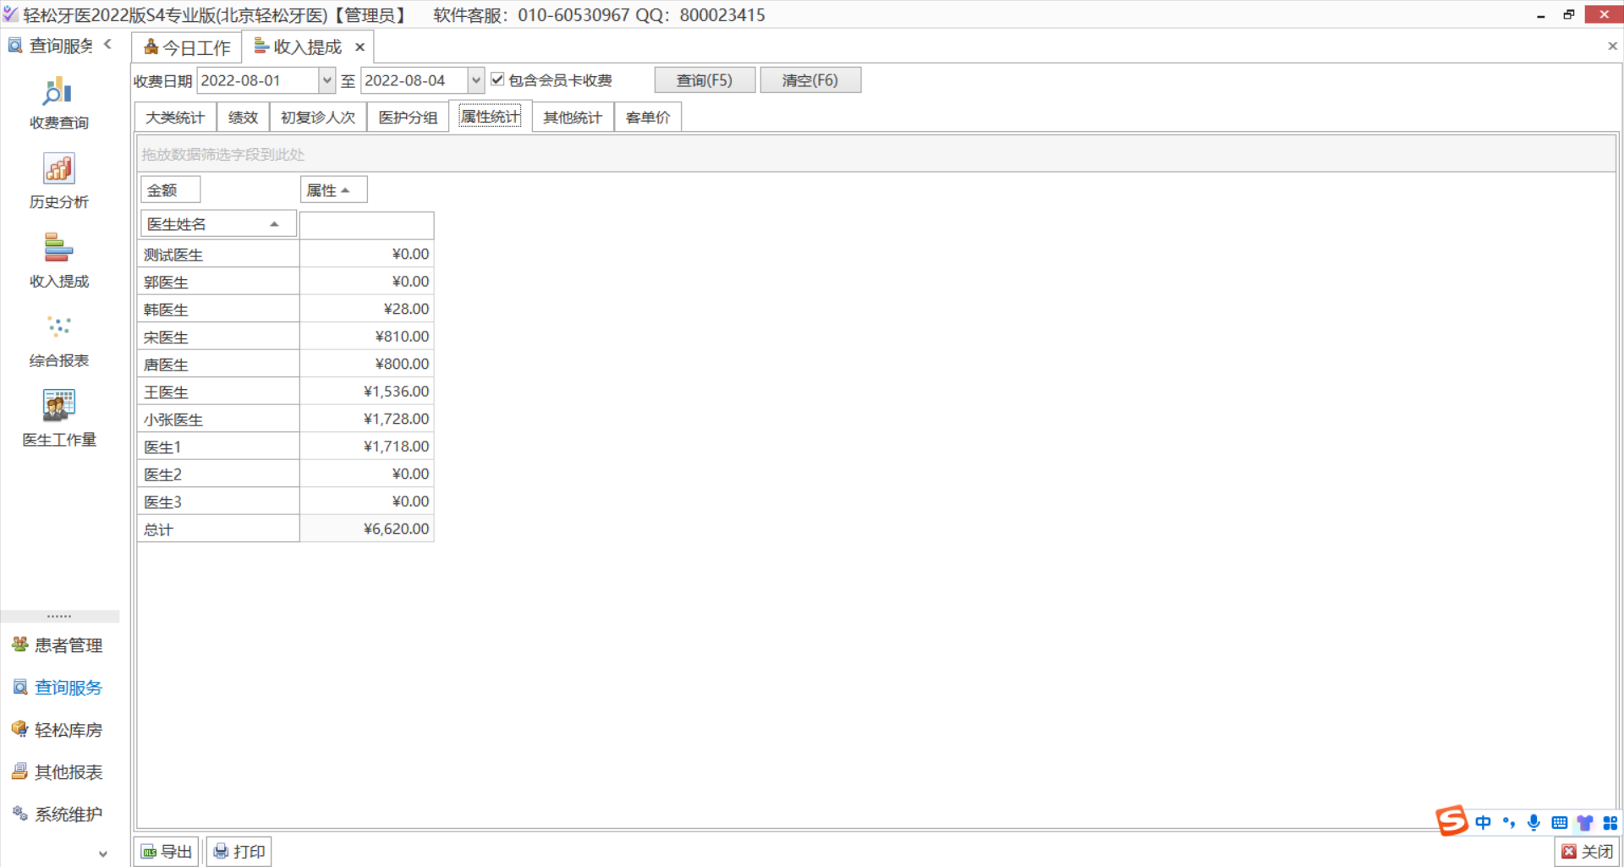Expand more navigation items chevron at bottom

[103, 854]
